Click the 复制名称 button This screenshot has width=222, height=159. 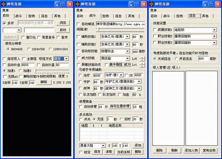[209, 150]
